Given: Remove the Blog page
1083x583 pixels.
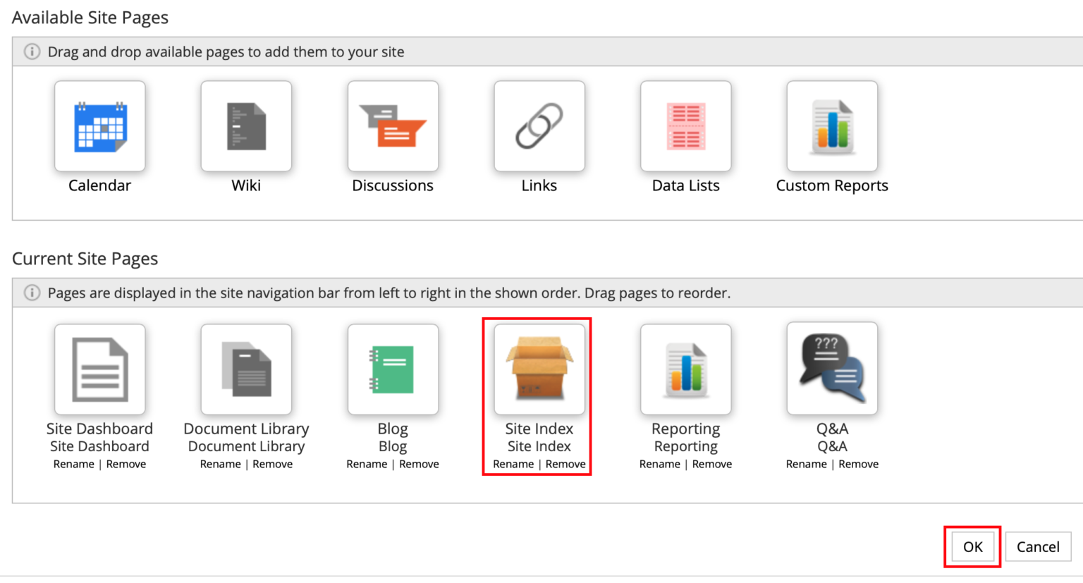Looking at the screenshot, I should (419, 464).
